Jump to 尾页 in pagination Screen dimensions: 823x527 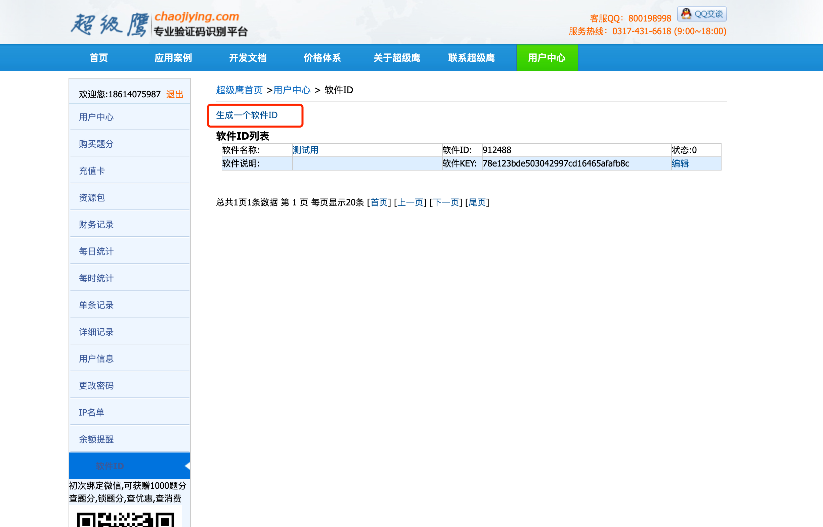477,202
